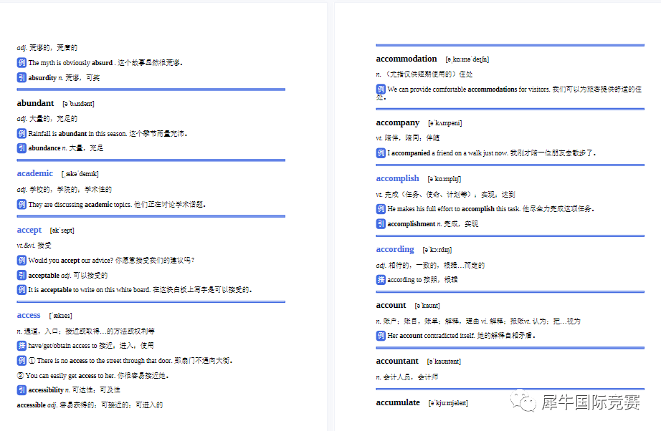Click the 引 badge before 'absurdity'

pos(22,77)
